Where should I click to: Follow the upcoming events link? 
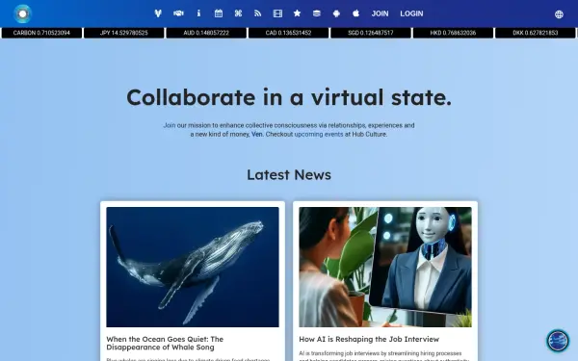click(319, 135)
